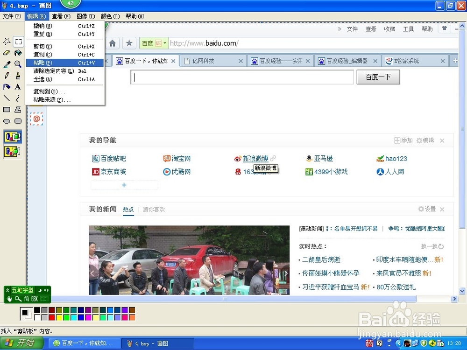Click 百度一下 button in pasted canvas image
Screen dimensions: 467x350
click(x=378, y=77)
